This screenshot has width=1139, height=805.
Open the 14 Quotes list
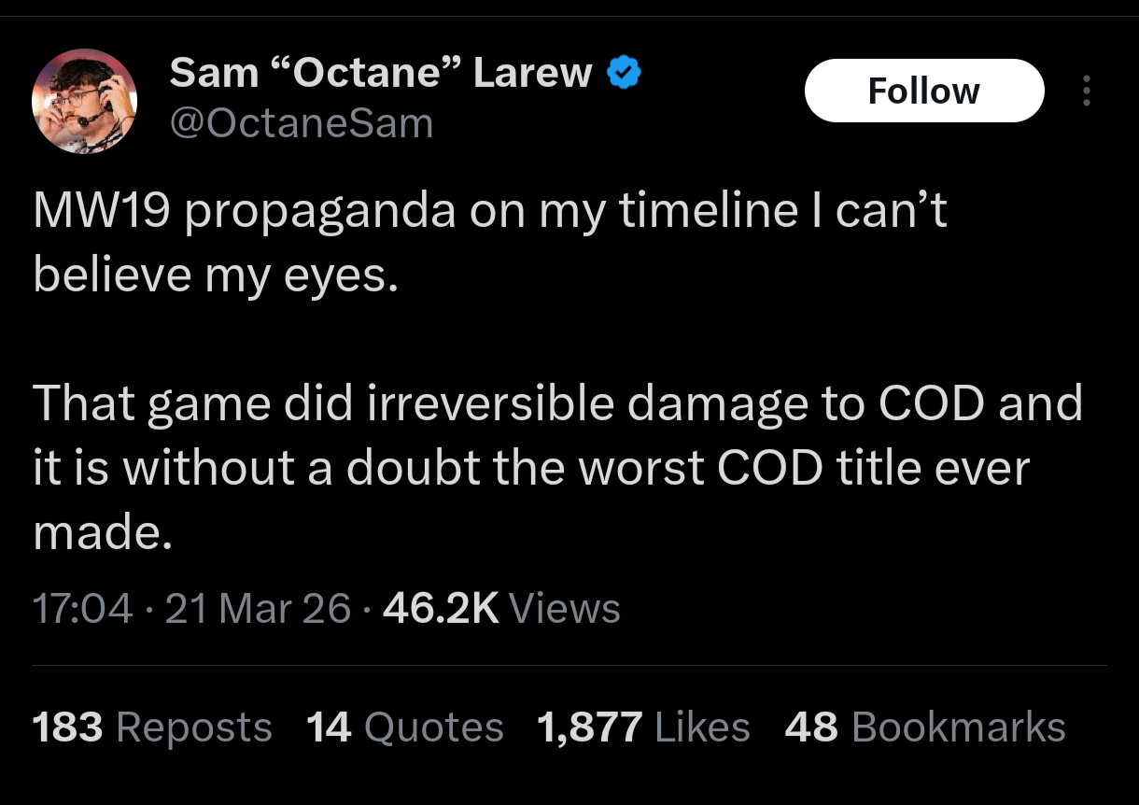pos(404,727)
